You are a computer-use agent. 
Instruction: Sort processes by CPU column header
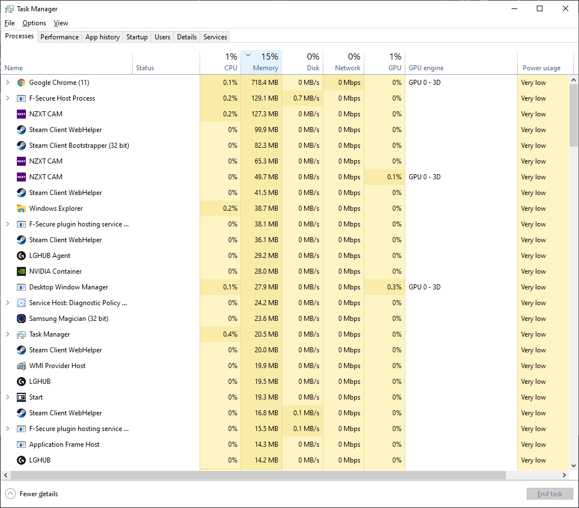click(x=220, y=62)
